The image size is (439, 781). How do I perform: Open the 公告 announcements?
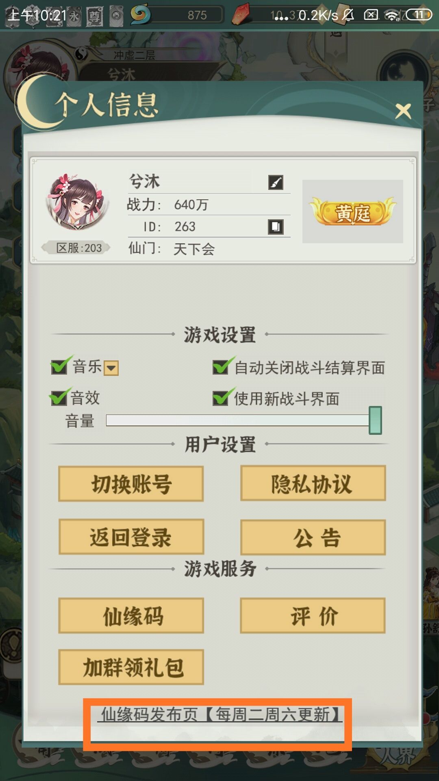click(313, 537)
